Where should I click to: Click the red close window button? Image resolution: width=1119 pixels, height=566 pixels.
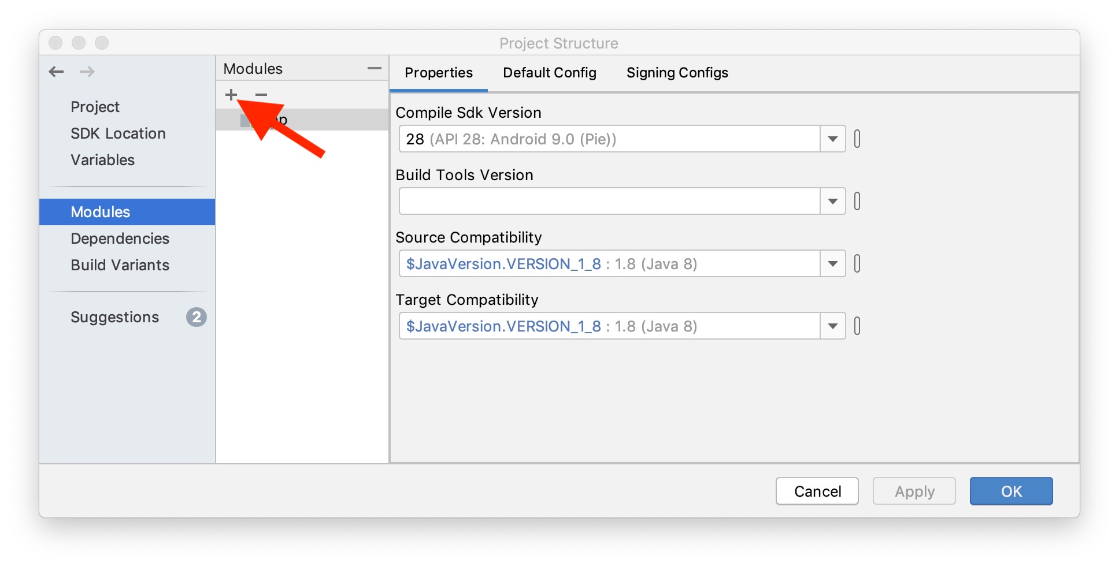tap(55, 43)
